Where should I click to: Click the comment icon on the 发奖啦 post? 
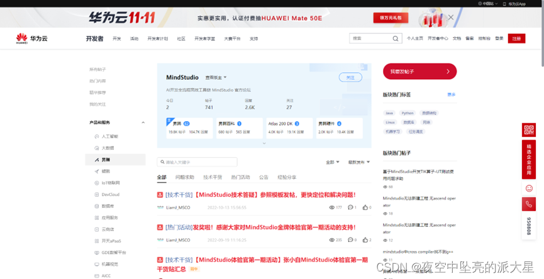[x=350, y=240]
